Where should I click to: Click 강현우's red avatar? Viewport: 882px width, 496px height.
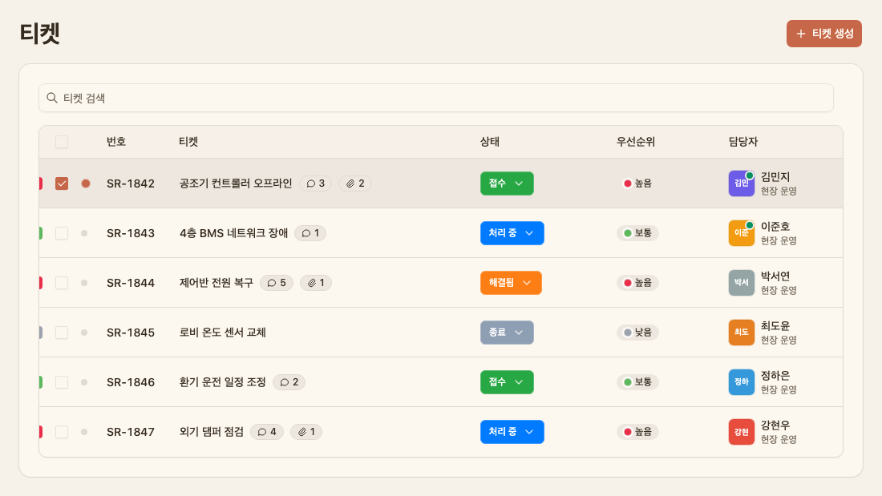pyautogui.click(x=742, y=432)
